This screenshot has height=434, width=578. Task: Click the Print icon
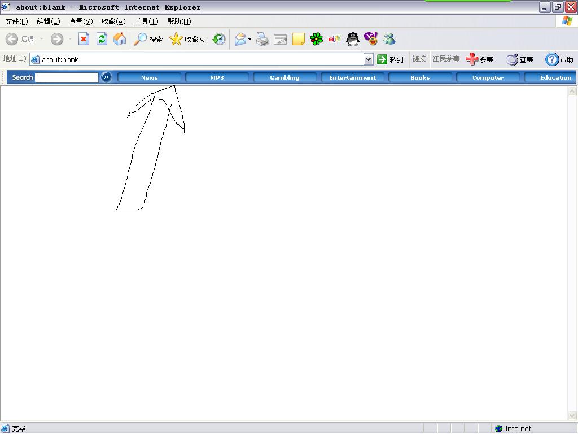(262, 39)
